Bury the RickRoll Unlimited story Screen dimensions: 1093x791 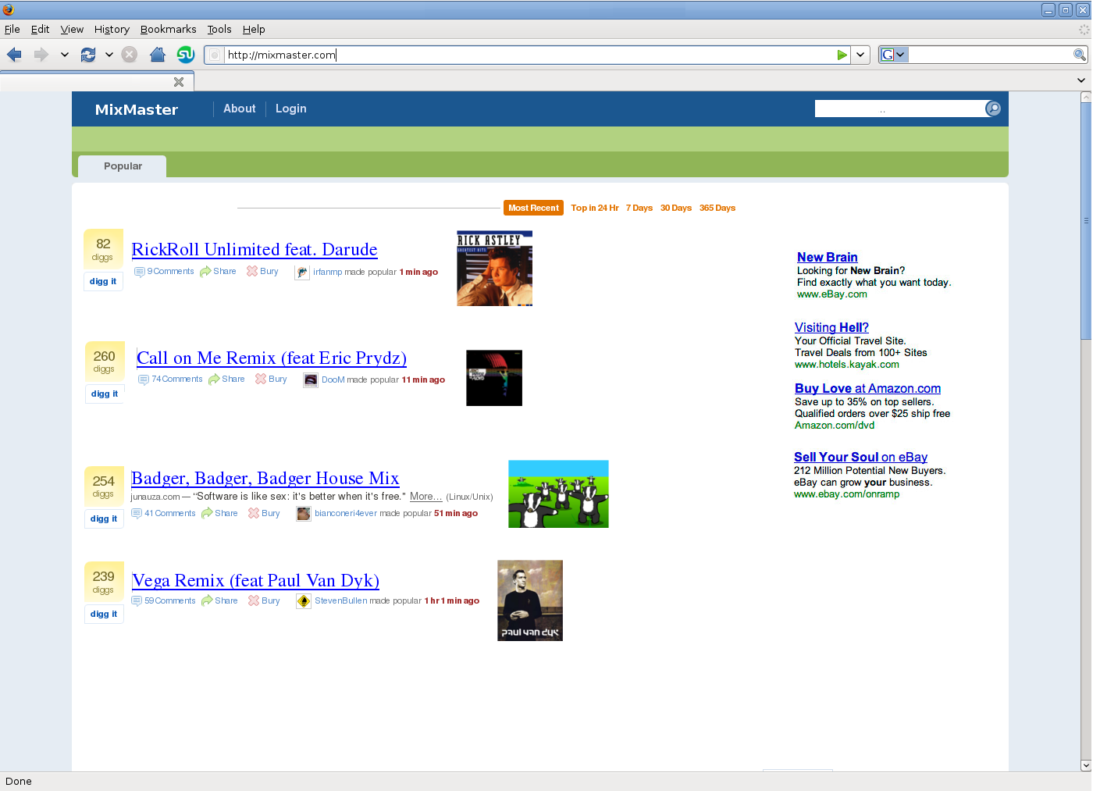click(x=262, y=271)
